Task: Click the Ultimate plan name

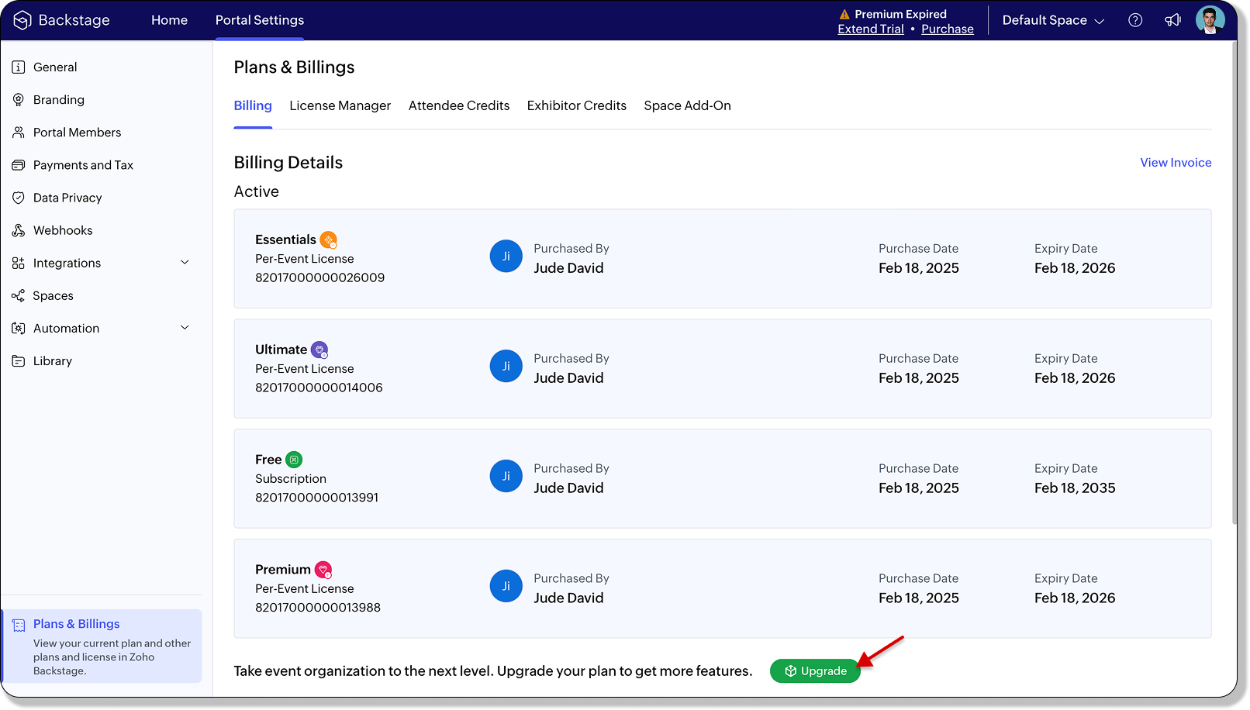Action: [281, 350]
